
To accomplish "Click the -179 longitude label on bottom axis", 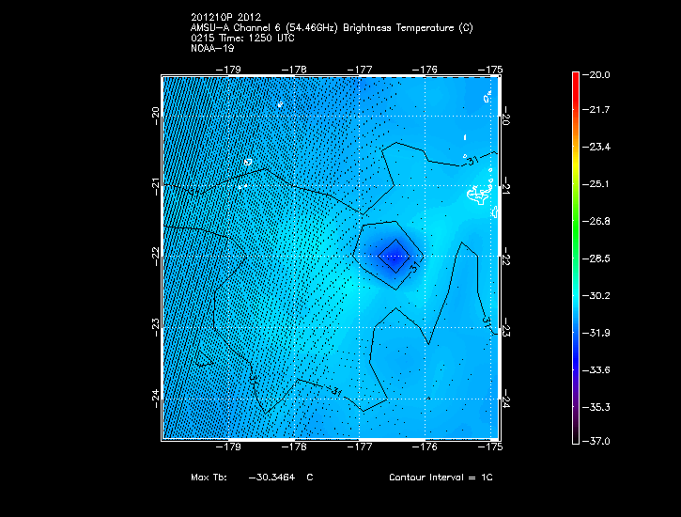I will point(228,448).
